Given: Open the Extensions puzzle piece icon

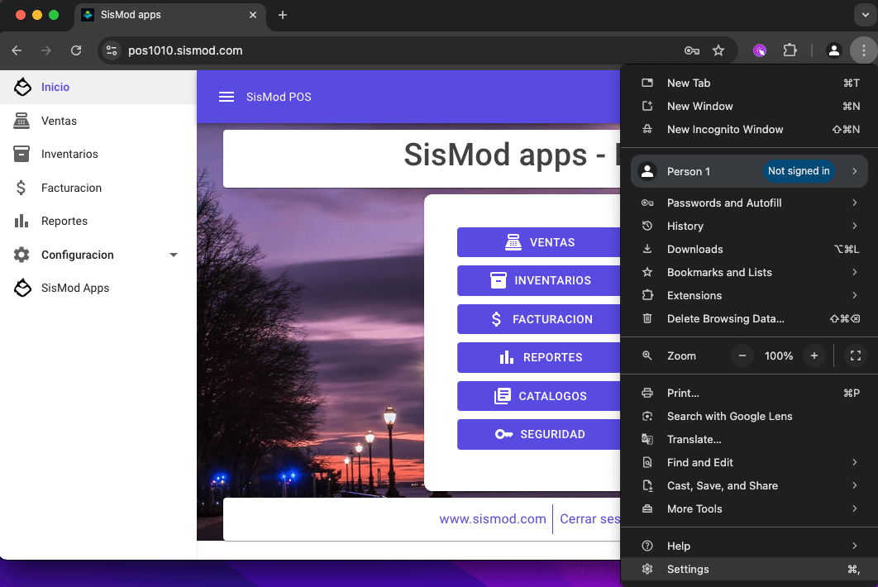Looking at the screenshot, I should pyautogui.click(x=790, y=50).
